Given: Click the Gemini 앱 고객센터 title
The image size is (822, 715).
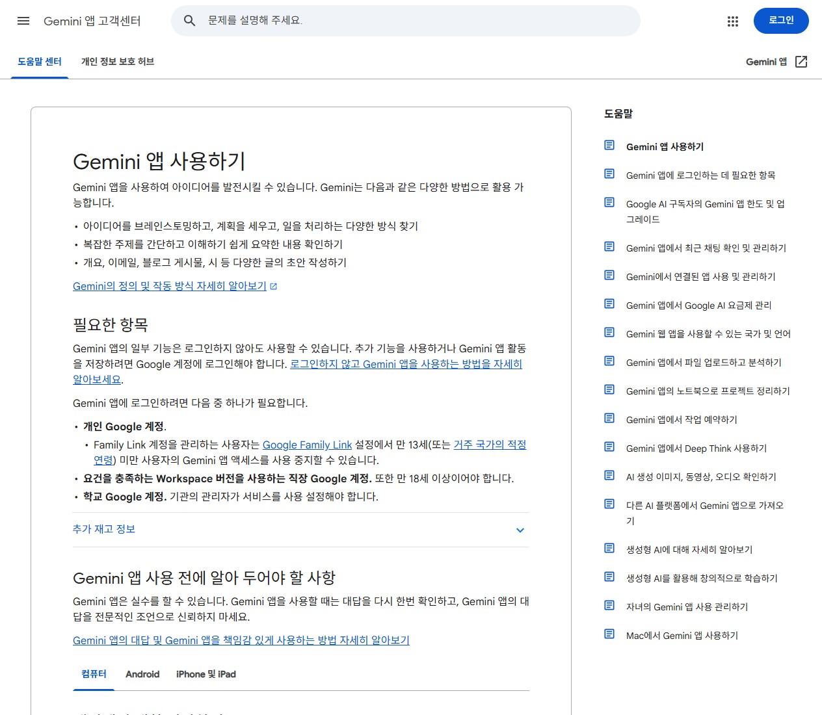Looking at the screenshot, I should (92, 21).
